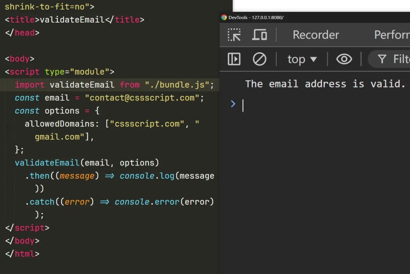Clear console with the ban icon
This screenshot has width=410, height=274.
pos(259,59)
